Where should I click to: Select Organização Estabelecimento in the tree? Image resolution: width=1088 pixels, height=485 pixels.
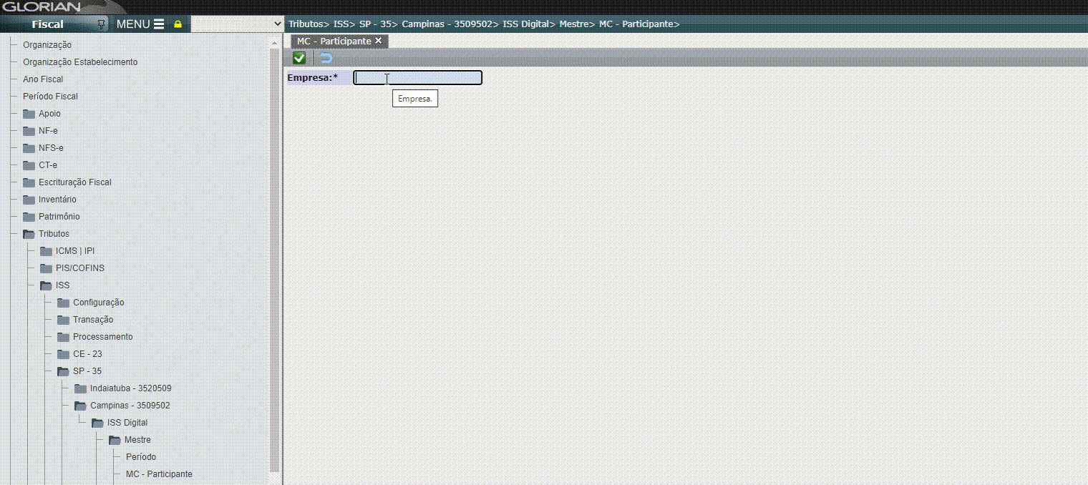pyautogui.click(x=79, y=62)
